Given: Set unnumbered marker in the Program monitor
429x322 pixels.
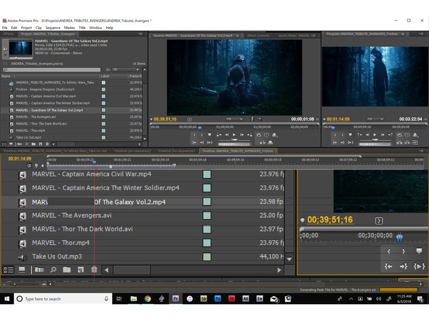Looking at the screenshot, I should (x=350, y=135).
